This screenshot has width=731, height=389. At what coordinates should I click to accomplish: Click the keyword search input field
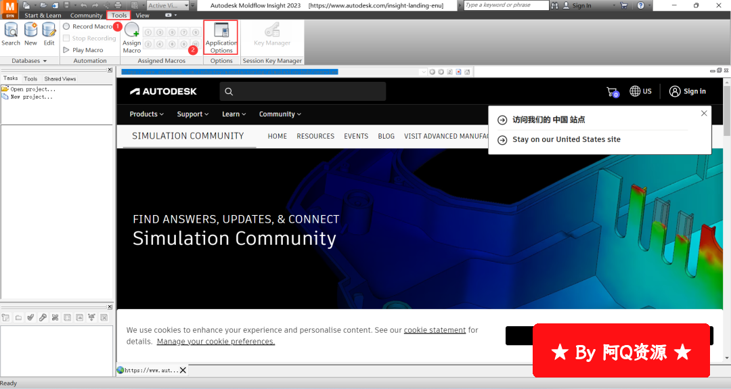point(506,5)
